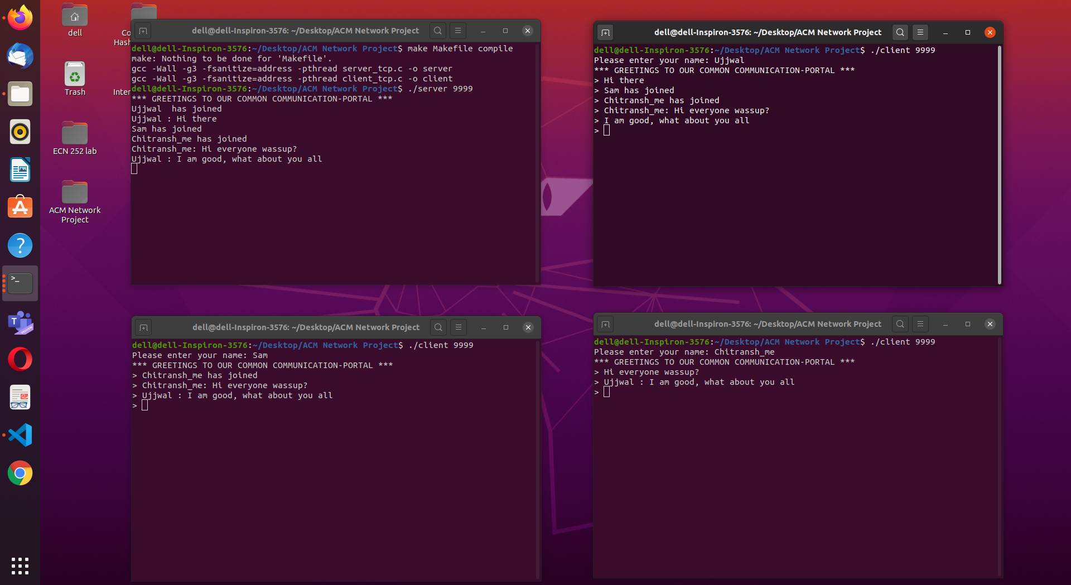Click Show Applications in the dock
Viewport: 1071px width, 585px height.
pyautogui.click(x=20, y=566)
